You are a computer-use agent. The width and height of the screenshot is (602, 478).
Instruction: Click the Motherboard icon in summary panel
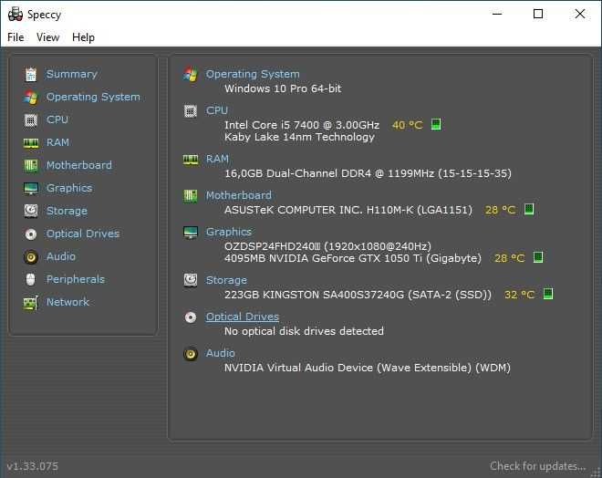[x=191, y=196]
